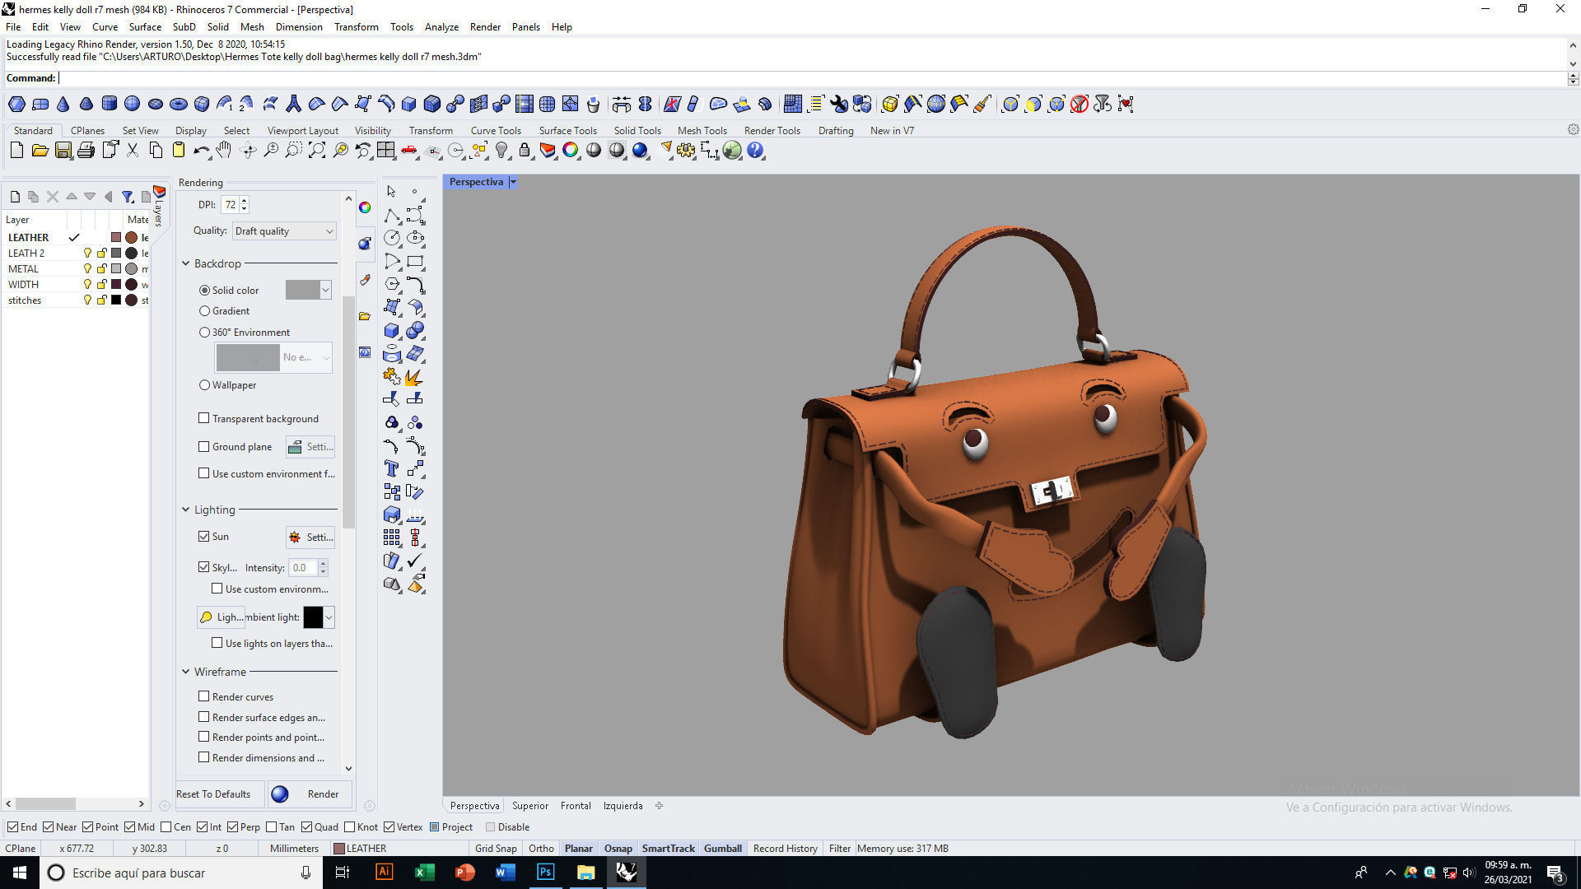1581x889 pixels.
Task: Select the cone primitive icon in top toolbar
Action: [63, 105]
